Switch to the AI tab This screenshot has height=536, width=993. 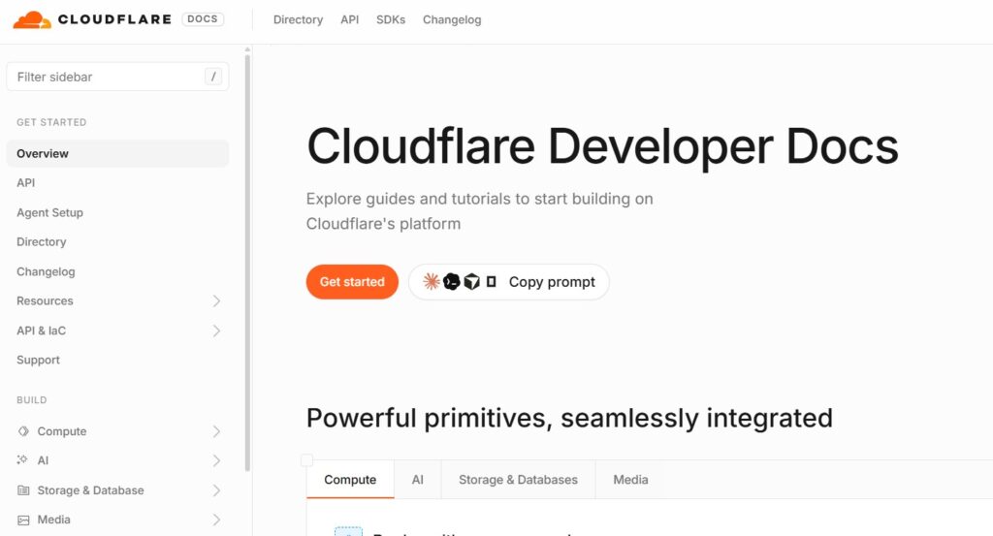(x=417, y=480)
